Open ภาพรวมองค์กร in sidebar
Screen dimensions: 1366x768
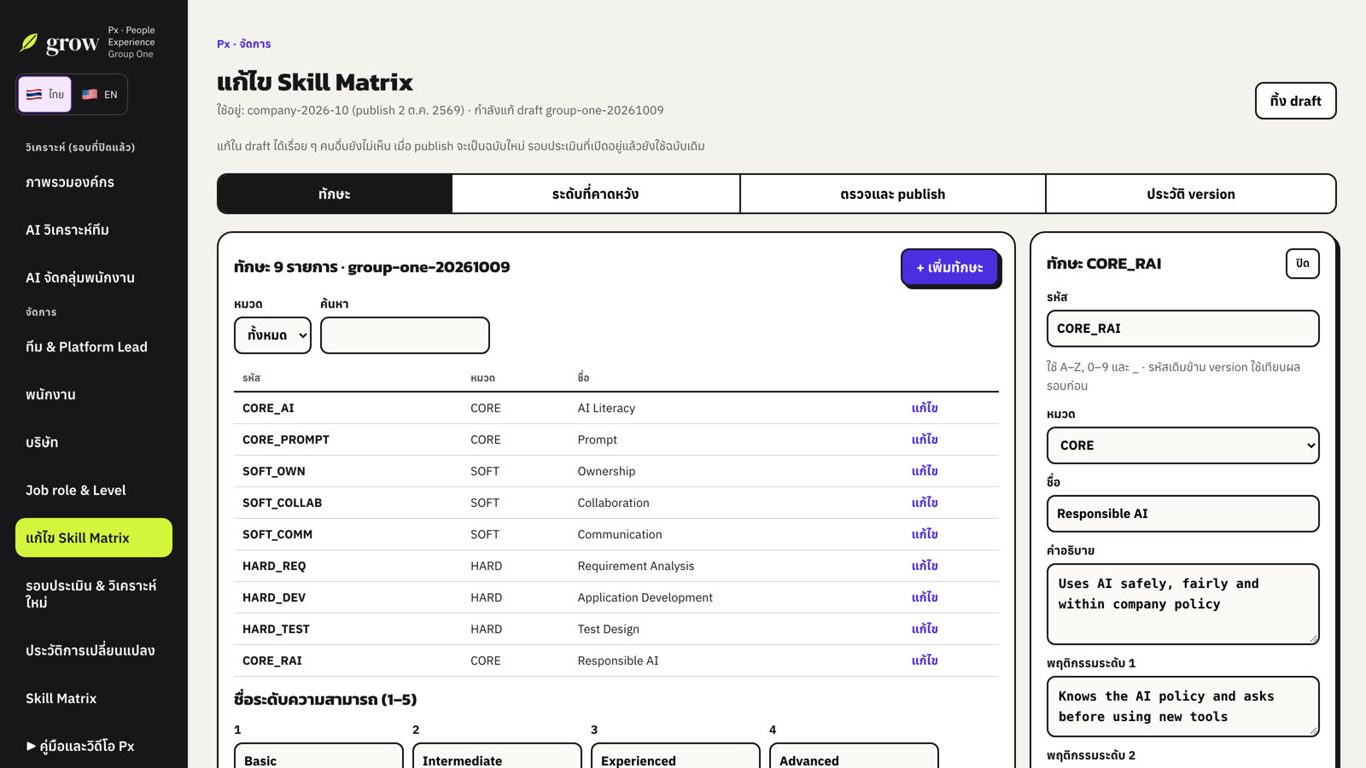94,183
